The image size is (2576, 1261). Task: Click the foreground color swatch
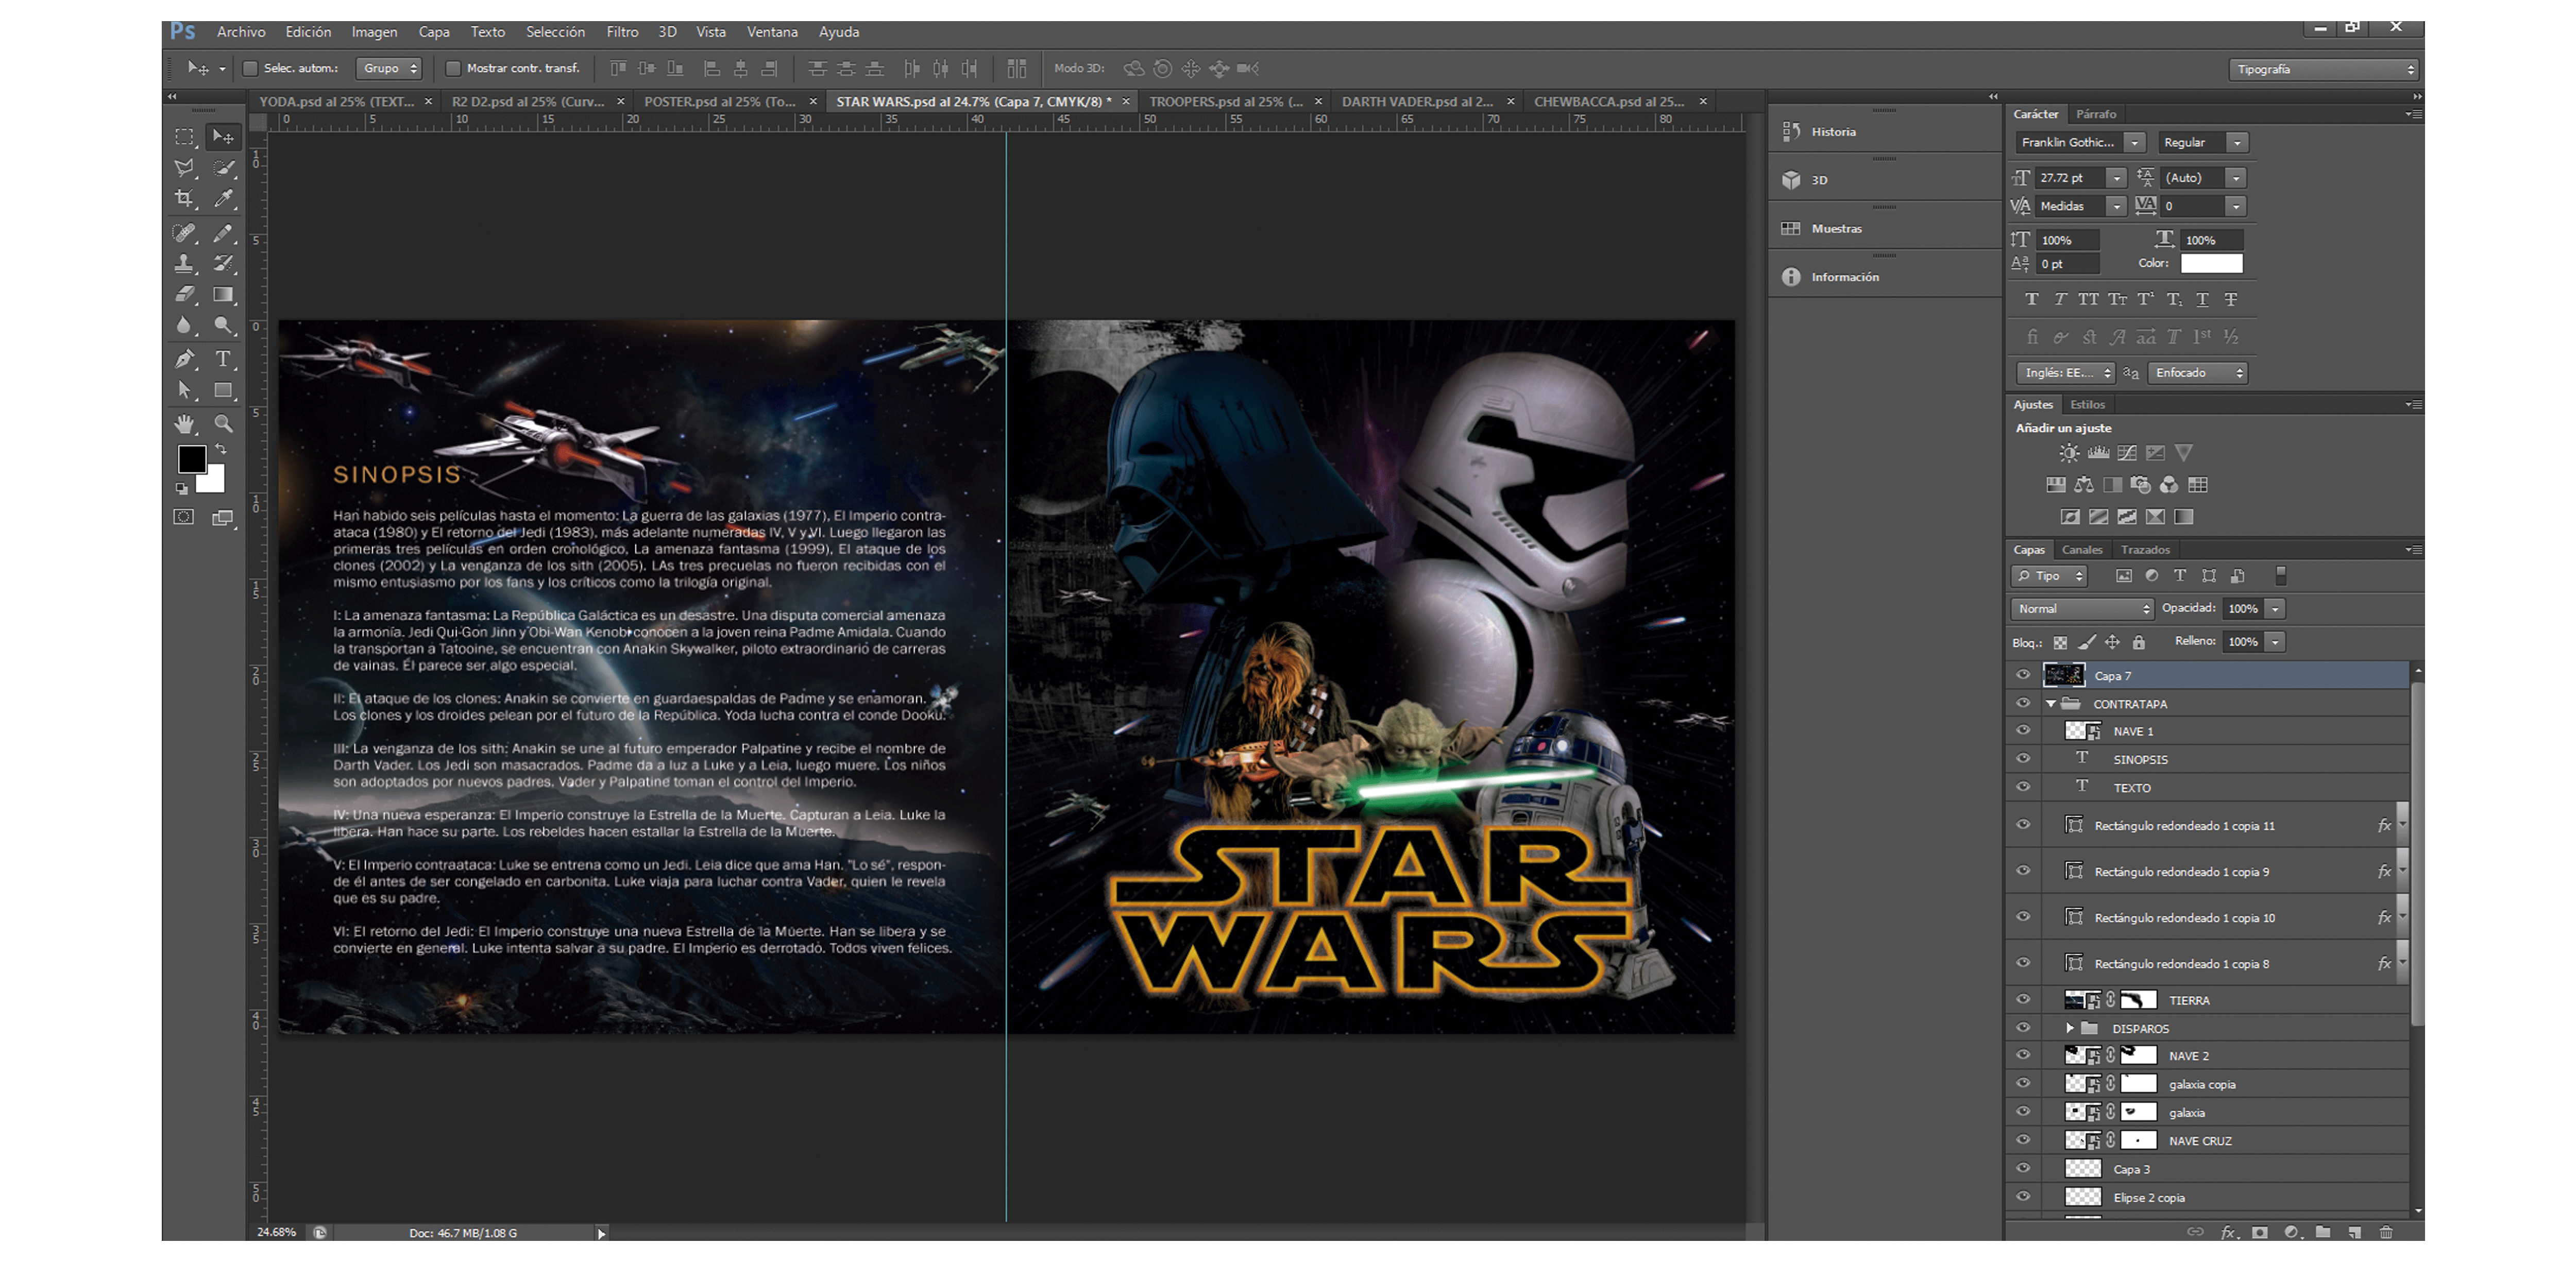[x=192, y=459]
